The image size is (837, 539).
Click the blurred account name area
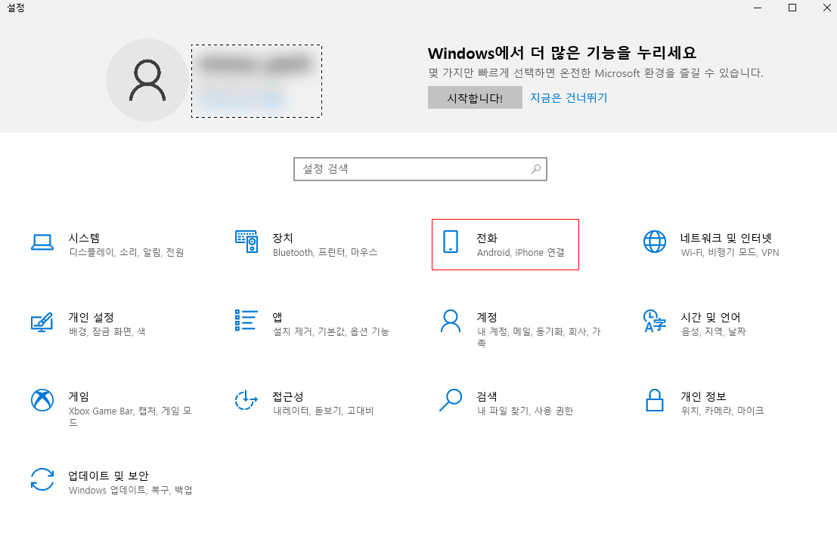click(257, 81)
